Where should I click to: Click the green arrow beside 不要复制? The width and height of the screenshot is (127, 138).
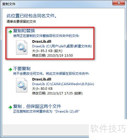point(10,70)
